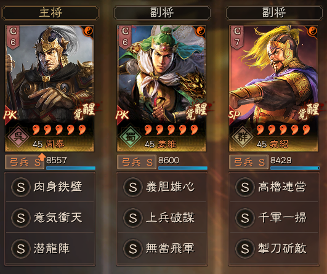Select the middle 副将 header
327x274 pixels.
pyautogui.click(x=162, y=13)
